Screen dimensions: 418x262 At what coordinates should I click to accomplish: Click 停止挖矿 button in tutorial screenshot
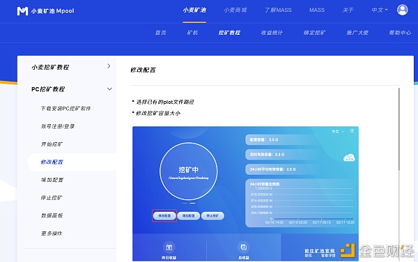[x=212, y=215]
